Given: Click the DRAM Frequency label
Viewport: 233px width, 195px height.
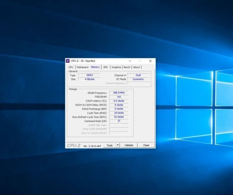Looking at the screenshot, I should click(97, 93).
